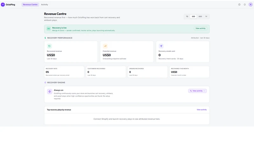Click the Revenue Centre page heading
Image resolution: width=254 pixels, height=143 pixels.
[55, 14]
